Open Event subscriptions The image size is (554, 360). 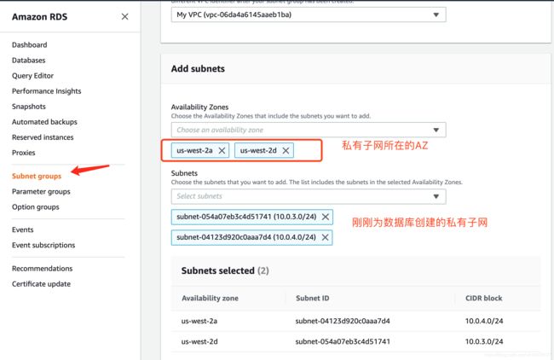point(43,245)
